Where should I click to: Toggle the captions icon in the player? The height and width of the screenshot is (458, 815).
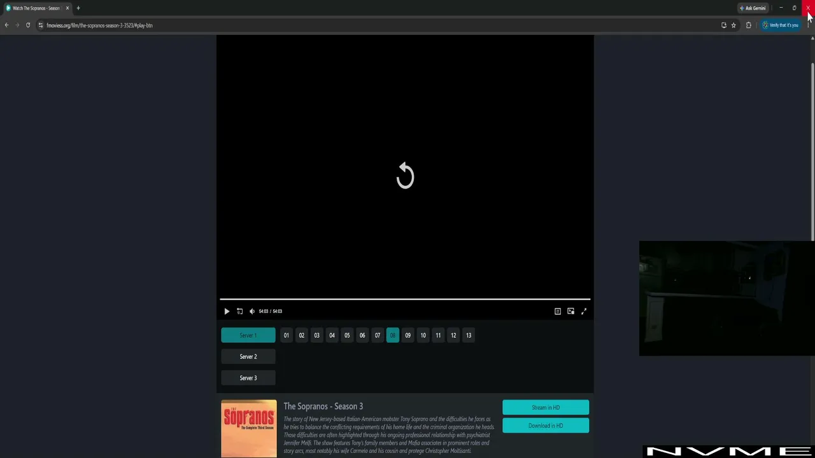click(x=558, y=311)
